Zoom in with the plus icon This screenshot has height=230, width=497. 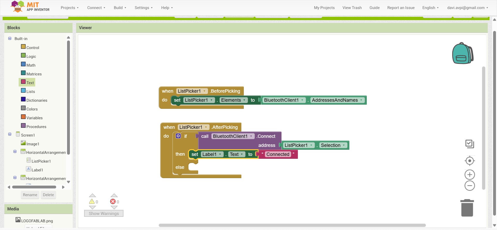tap(470, 175)
